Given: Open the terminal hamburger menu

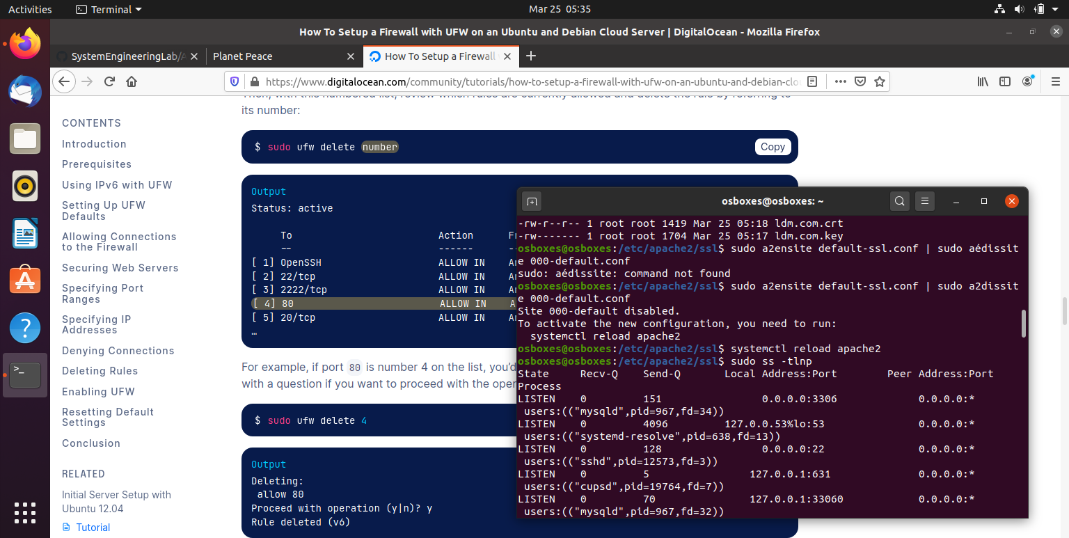Looking at the screenshot, I should [924, 201].
